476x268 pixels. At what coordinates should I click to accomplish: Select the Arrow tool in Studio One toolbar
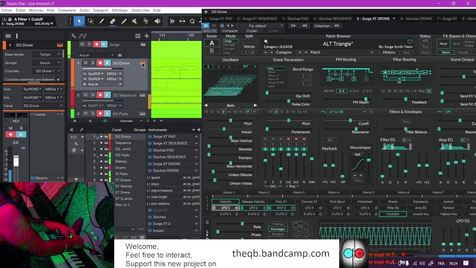coord(79,21)
